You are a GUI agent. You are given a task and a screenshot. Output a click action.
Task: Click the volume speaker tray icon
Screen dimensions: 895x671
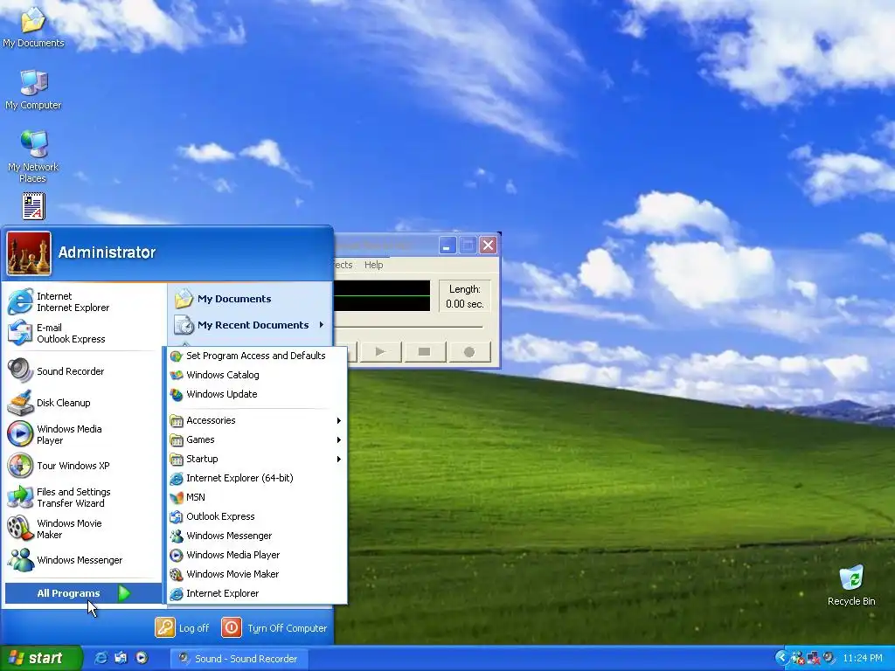click(829, 658)
